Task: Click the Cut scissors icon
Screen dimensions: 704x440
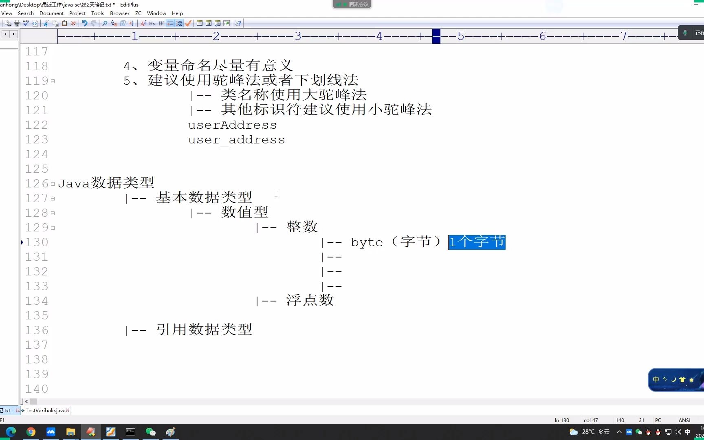Action: point(46,23)
